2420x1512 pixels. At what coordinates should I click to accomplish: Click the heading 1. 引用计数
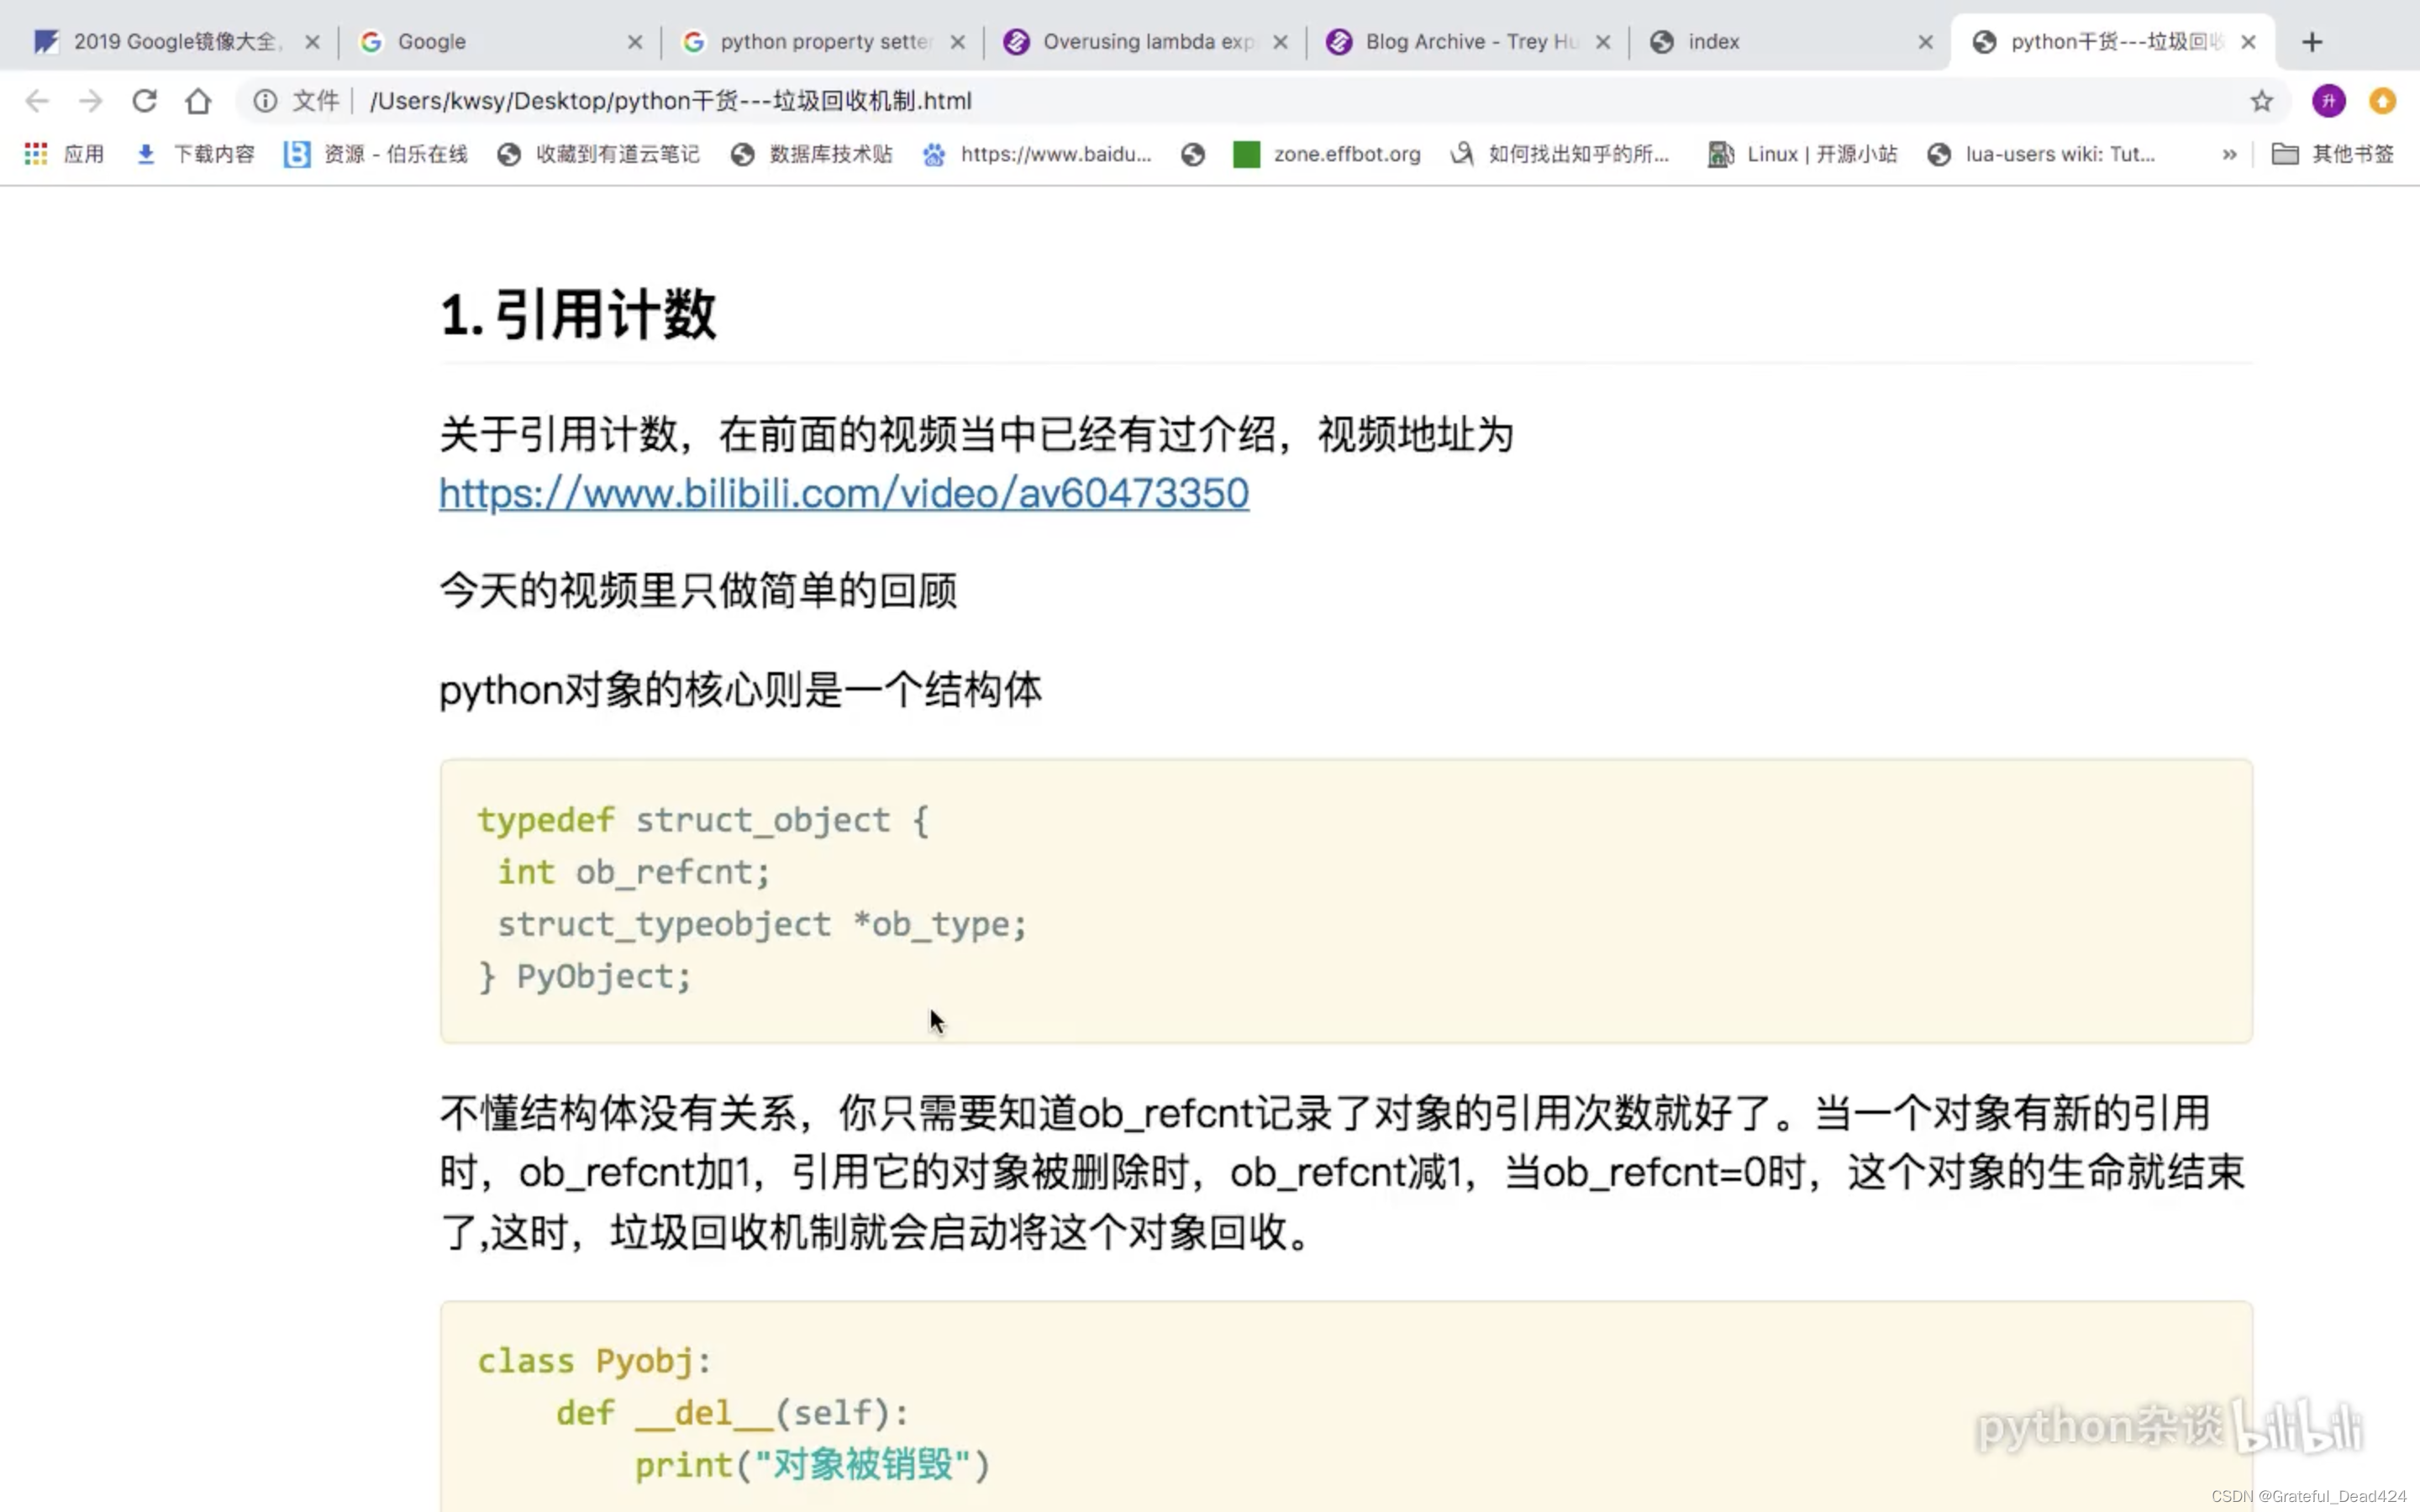tap(578, 315)
